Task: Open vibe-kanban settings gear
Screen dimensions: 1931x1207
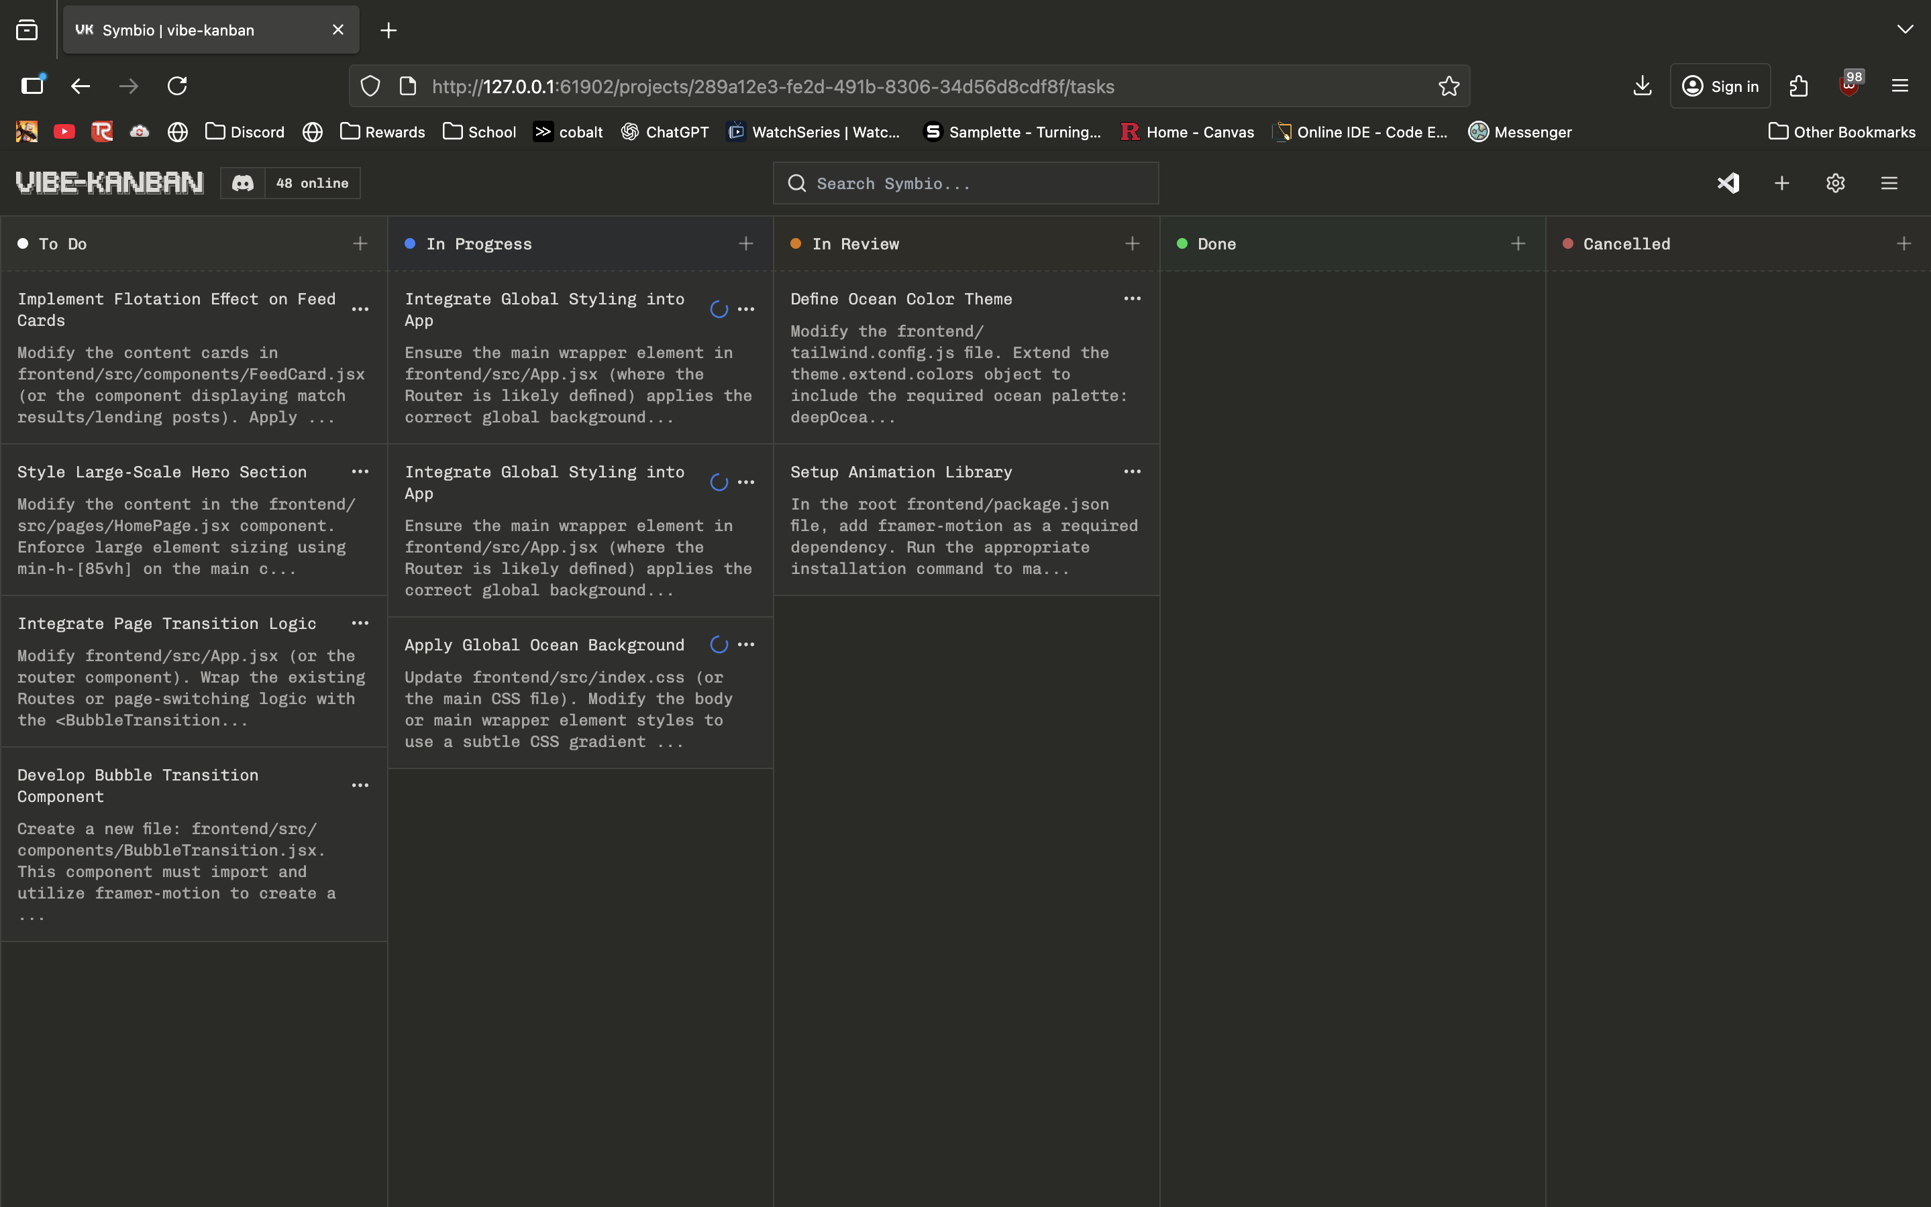Action: [x=1835, y=184]
